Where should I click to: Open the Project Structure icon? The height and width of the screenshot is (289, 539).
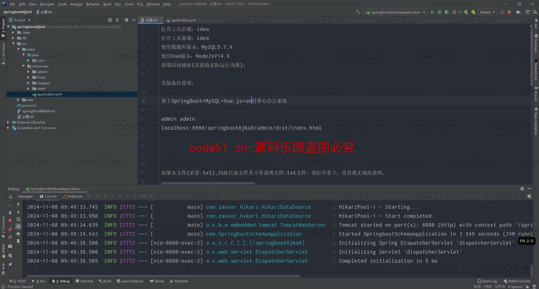tap(518, 12)
